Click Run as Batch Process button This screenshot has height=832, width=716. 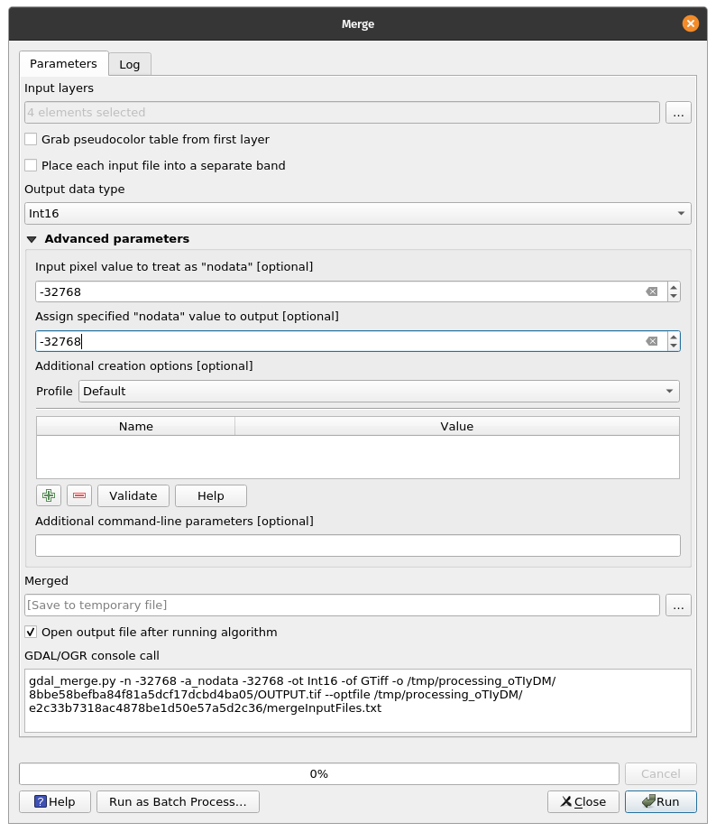[x=178, y=801]
